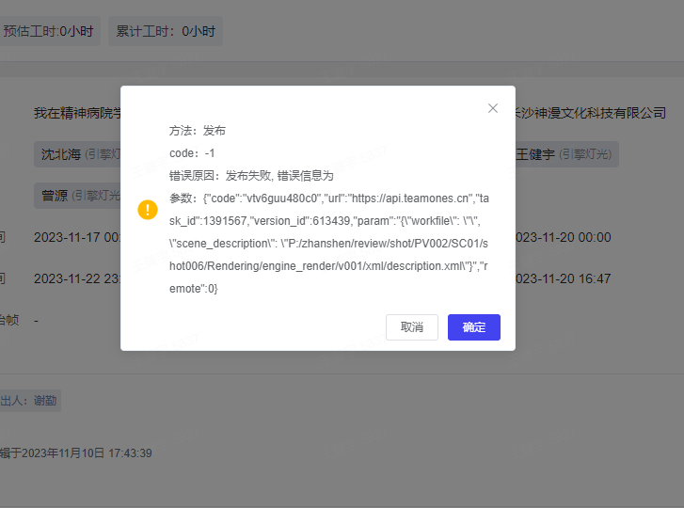684x508 pixels.
Task: Click the 2023-11-17 start date value
Action: point(77,237)
